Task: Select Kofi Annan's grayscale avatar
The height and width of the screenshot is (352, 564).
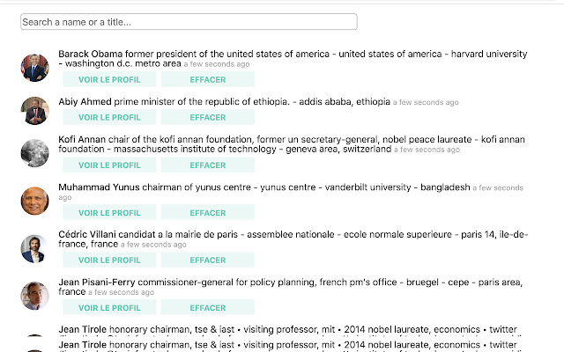Action: [x=34, y=153]
